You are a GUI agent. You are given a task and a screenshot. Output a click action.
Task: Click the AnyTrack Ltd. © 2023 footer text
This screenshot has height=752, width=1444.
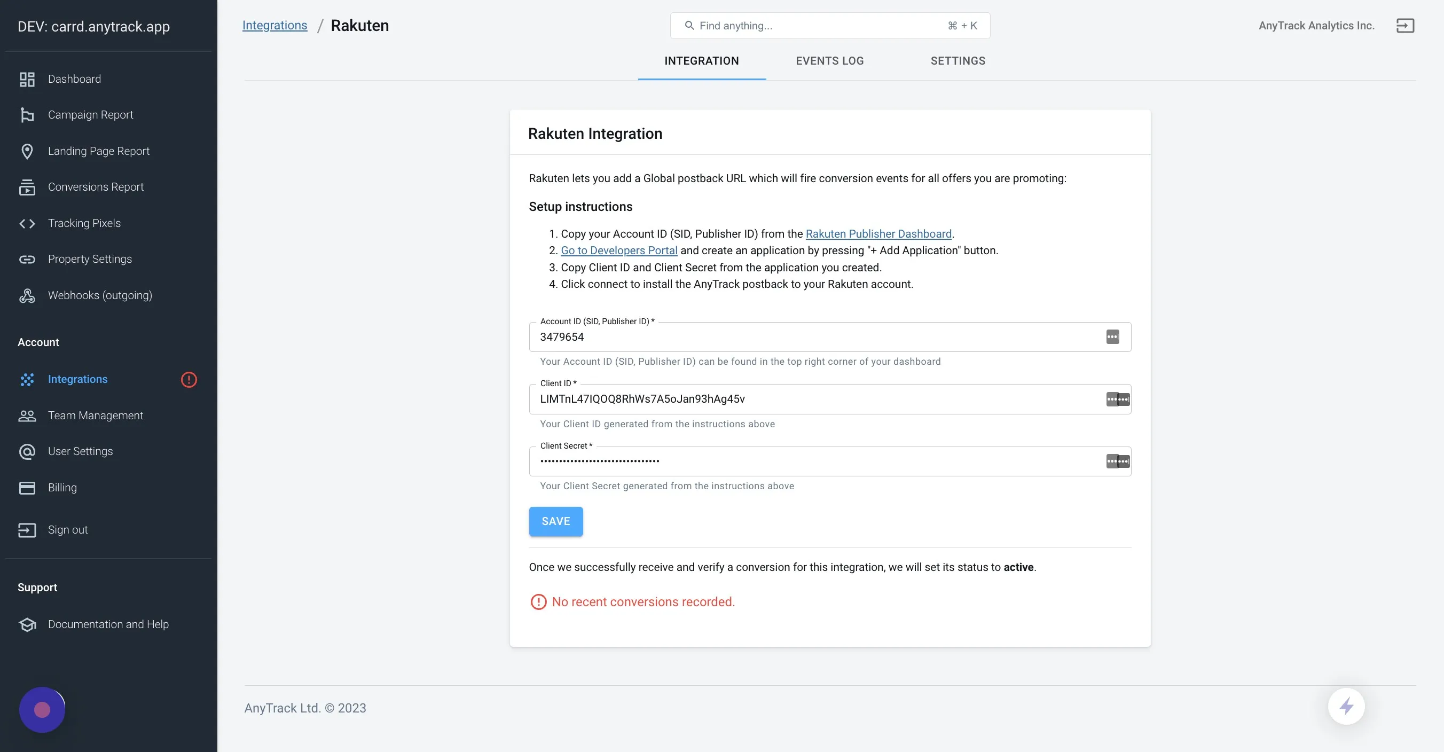tap(305, 708)
